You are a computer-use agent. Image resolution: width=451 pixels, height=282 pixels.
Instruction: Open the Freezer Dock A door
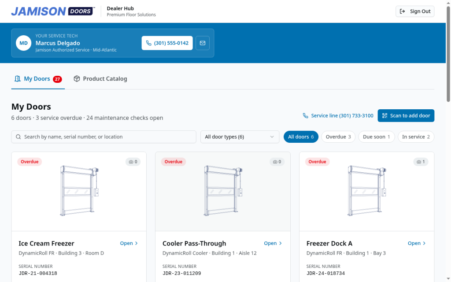coord(417,243)
